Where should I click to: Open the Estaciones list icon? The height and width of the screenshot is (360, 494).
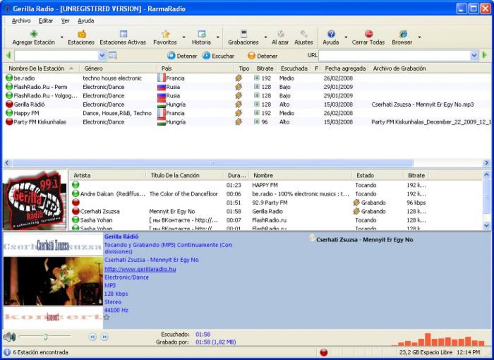[x=81, y=34]
